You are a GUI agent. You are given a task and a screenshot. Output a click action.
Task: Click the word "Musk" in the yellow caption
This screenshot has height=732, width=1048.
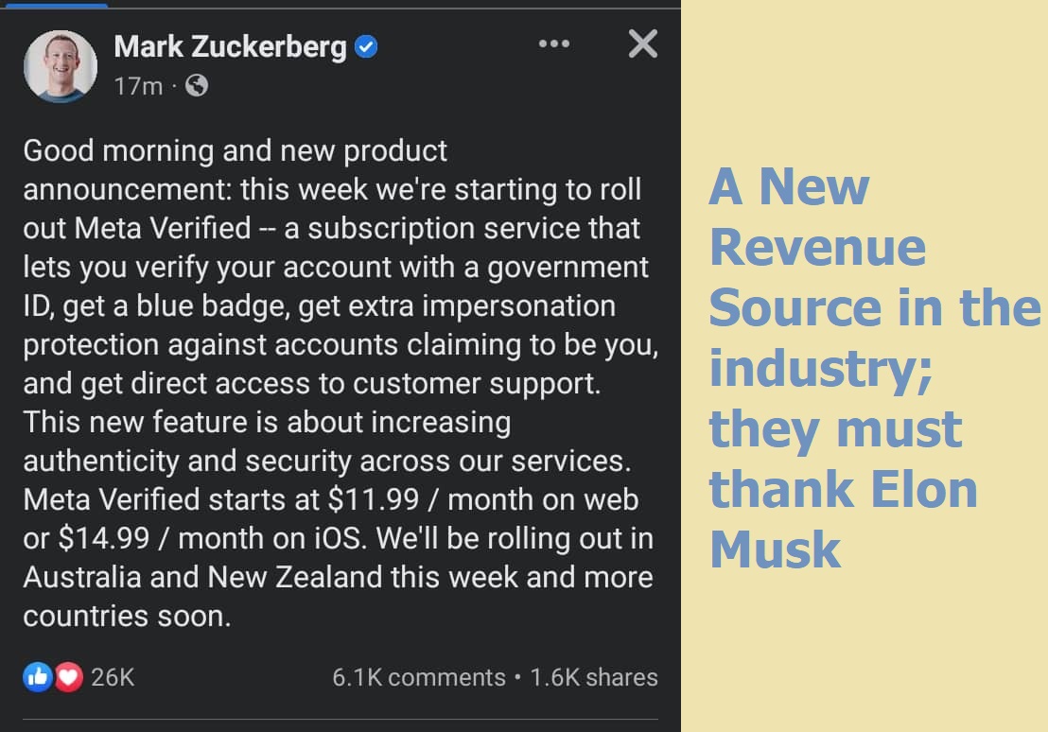coord(775,549)
